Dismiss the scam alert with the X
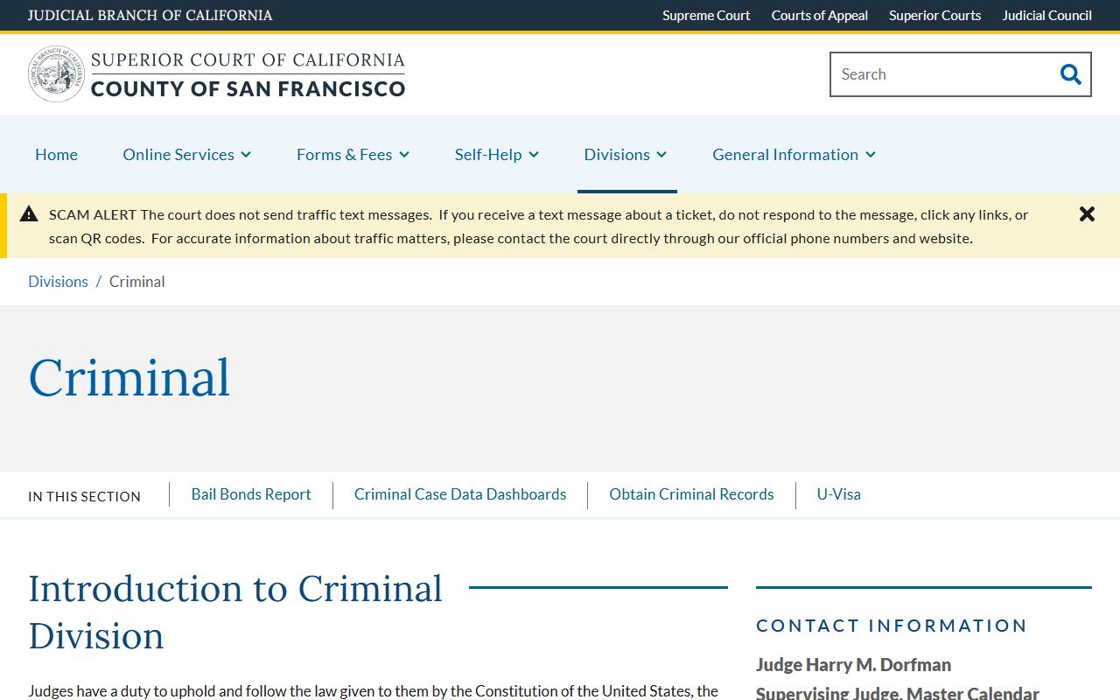 click(1087, 213)
